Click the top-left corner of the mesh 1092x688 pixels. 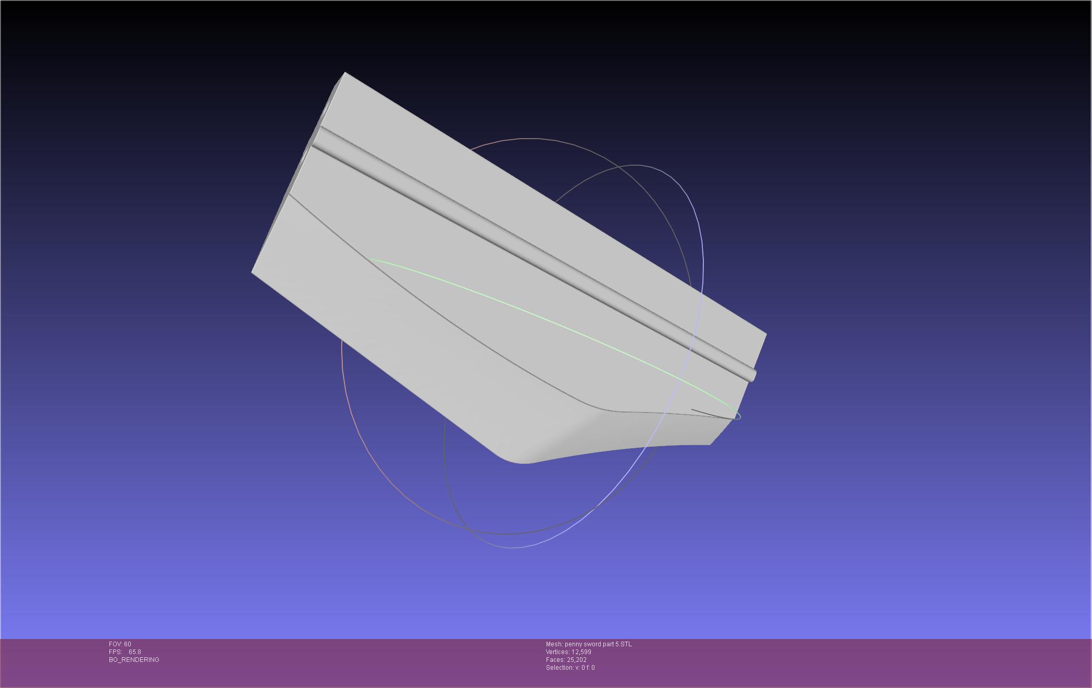point(345,73)
